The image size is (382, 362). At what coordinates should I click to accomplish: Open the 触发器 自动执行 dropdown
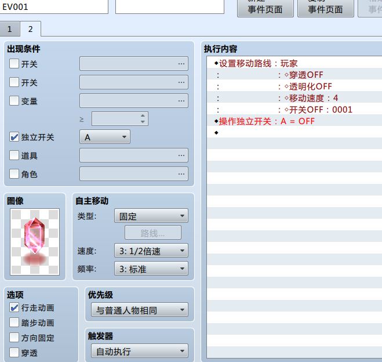(x=140, y=351)
